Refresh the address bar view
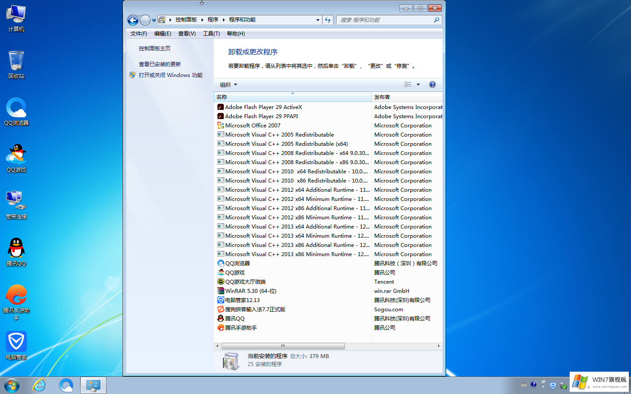 tap(328, 20)
